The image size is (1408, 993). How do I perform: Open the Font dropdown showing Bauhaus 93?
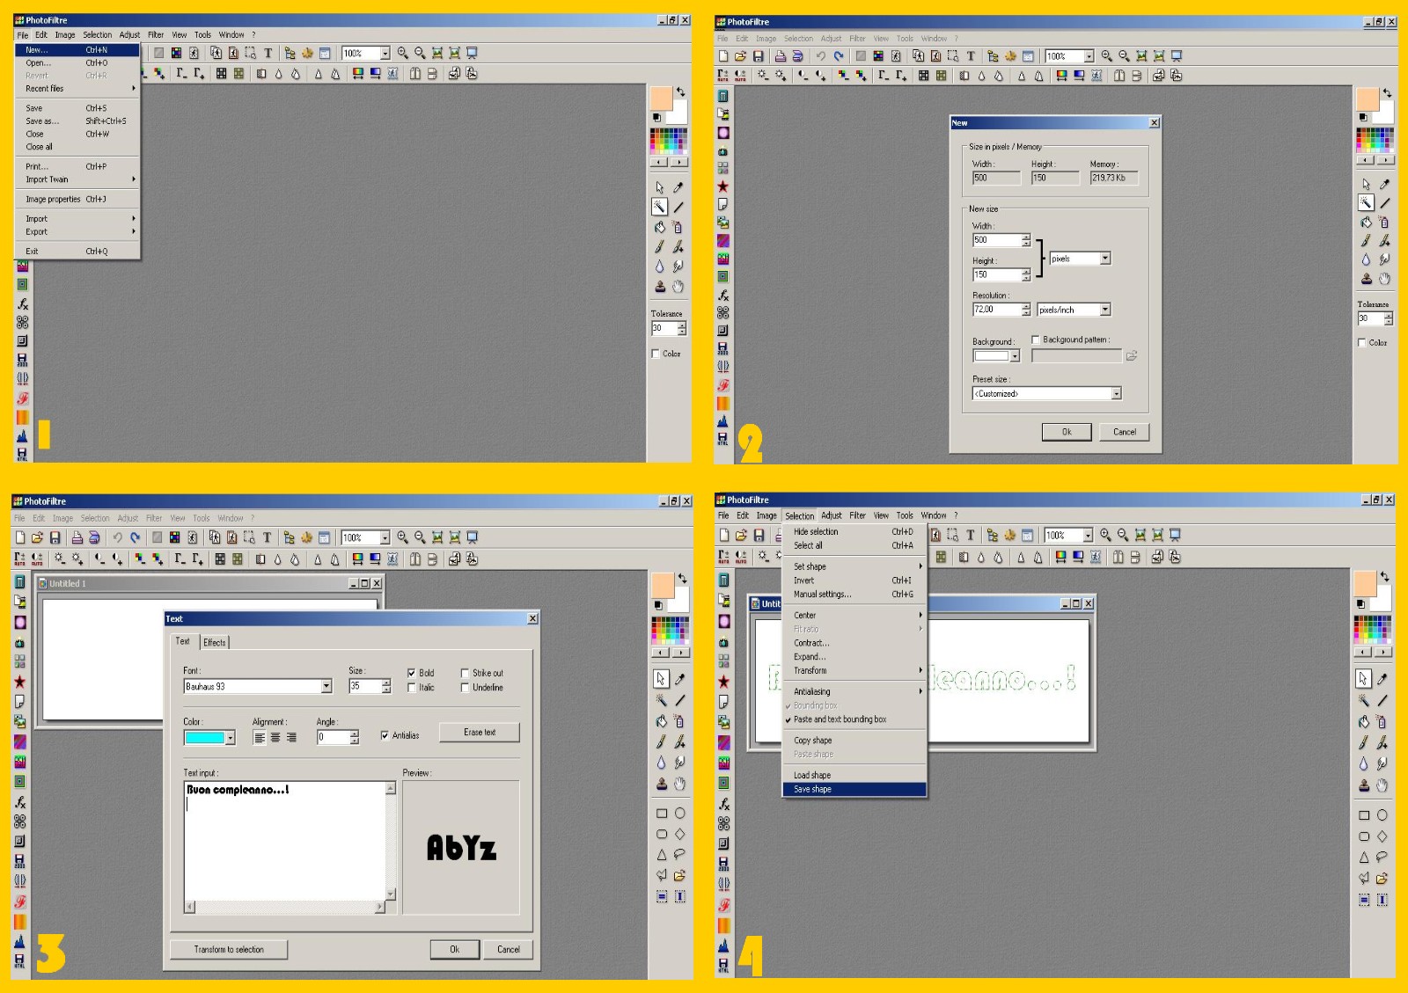click(326, 687)
